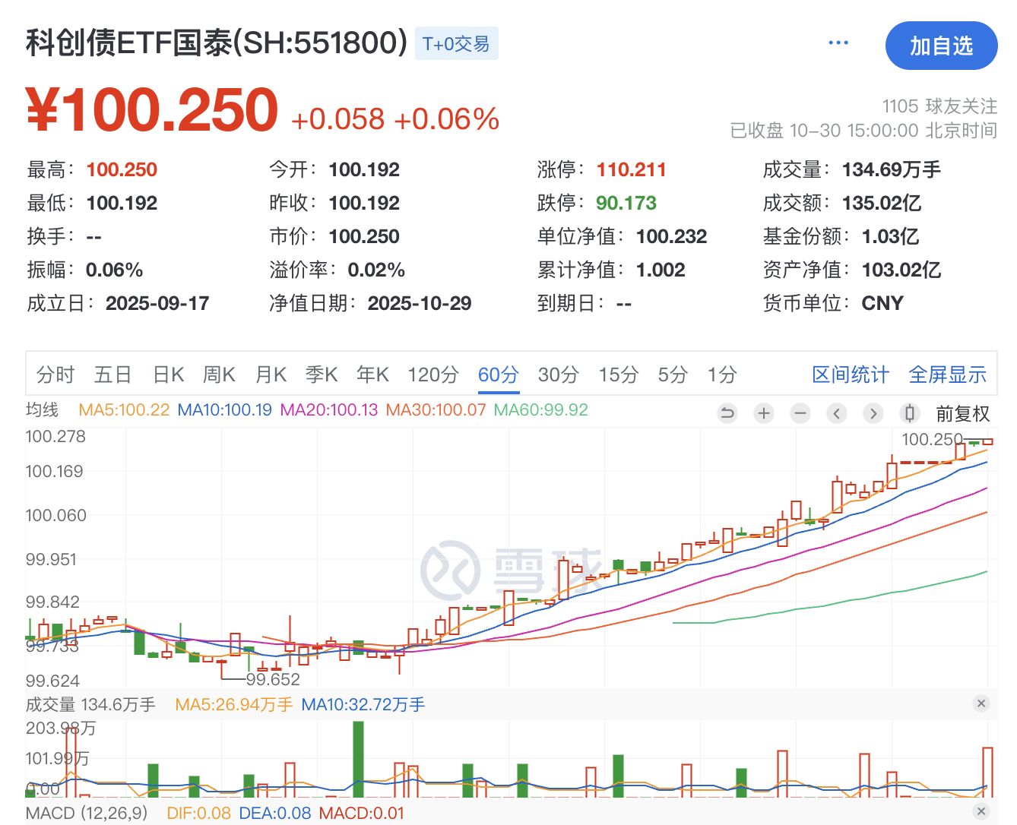
Task: Open 全屏显示 fullscreen chart view
Action: pos(948,375)
